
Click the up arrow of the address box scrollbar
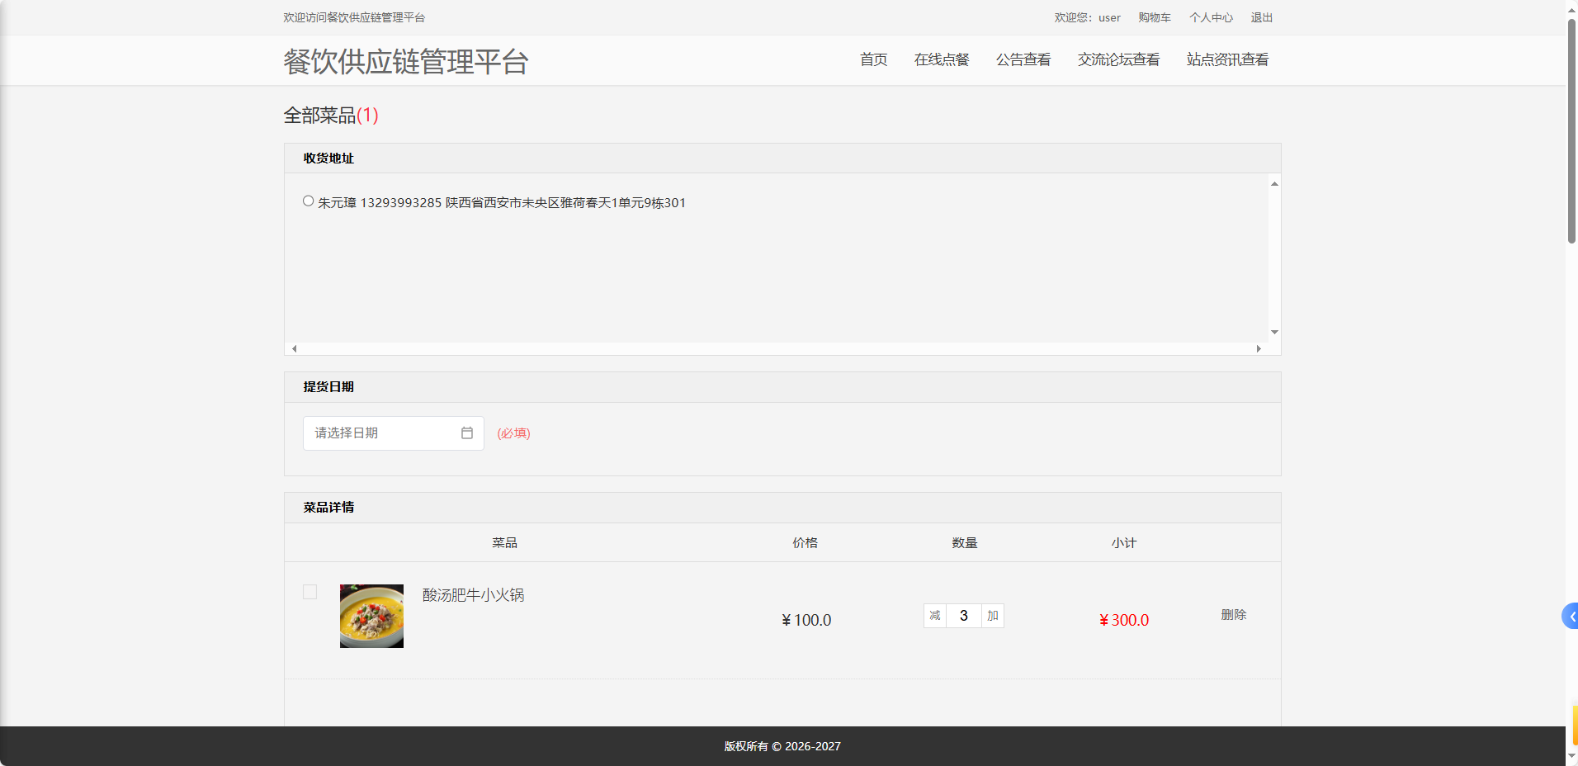point(1273,182)
